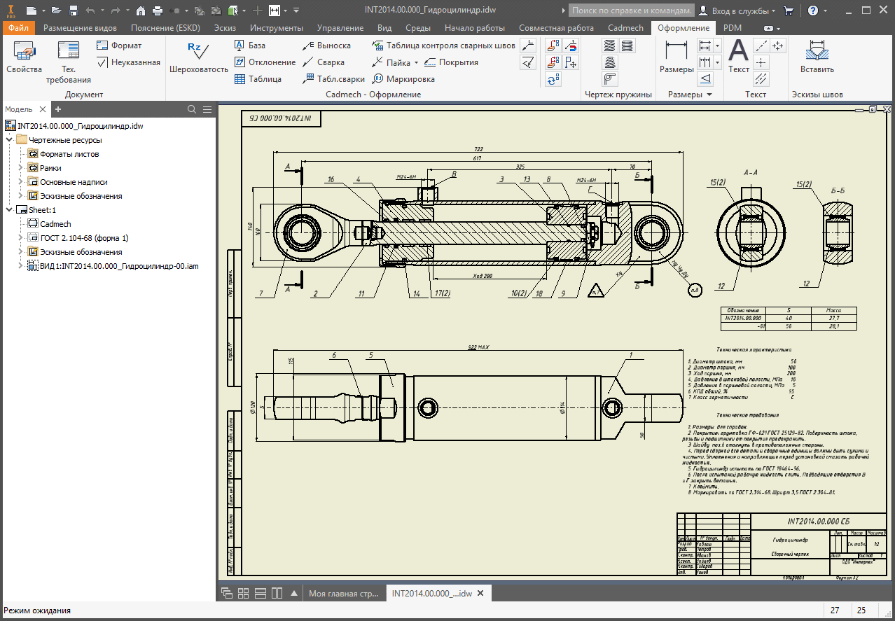
Task: Switch to the Cadmech ribbon tab
Action: tap(625, 28)
